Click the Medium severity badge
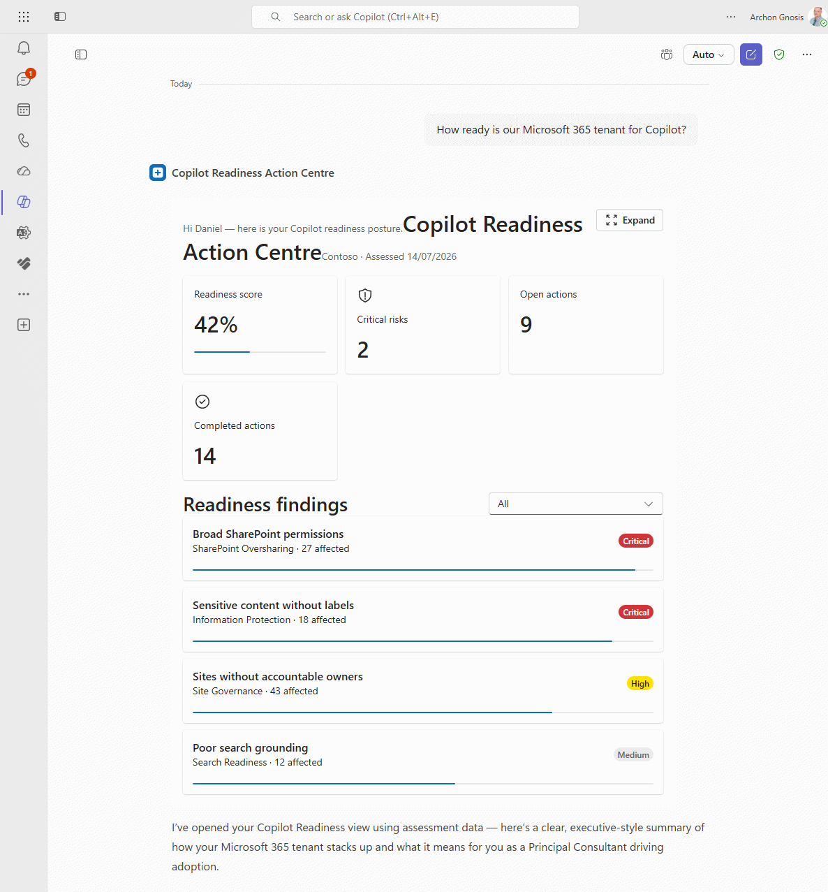This screenshot has width=828, height=892. [x=633, y=755]
